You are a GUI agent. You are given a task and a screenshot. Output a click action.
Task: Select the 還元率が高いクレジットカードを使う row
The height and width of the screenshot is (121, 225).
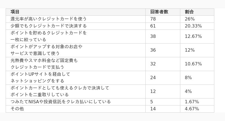coord(110,19)
